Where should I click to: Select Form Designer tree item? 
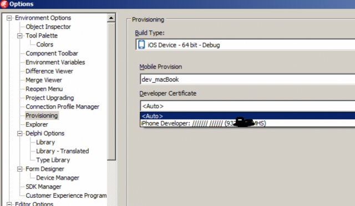(x=45, y=169)
